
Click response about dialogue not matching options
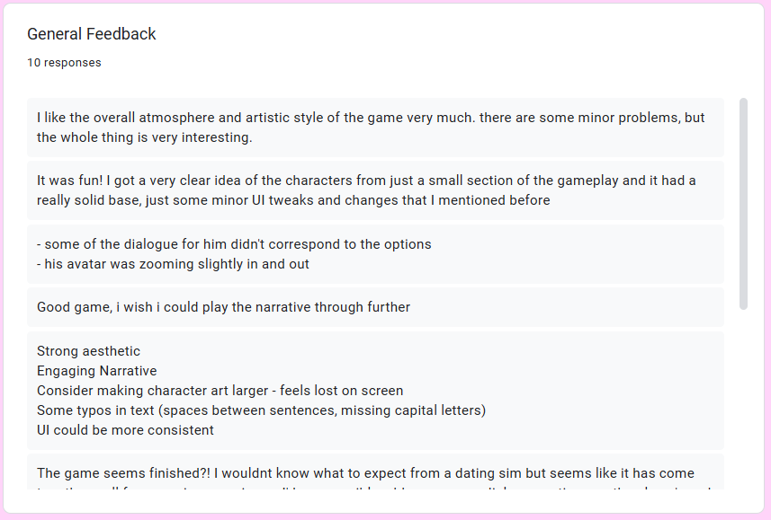click(234, 244)
